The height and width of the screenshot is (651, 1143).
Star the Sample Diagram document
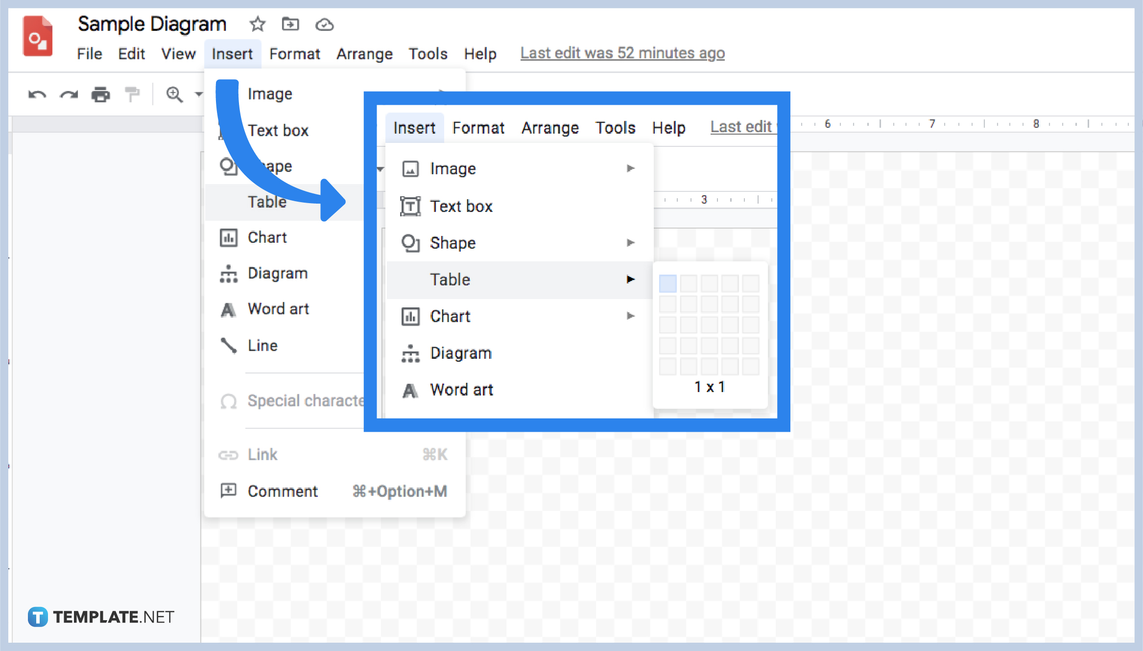(257, 24)
